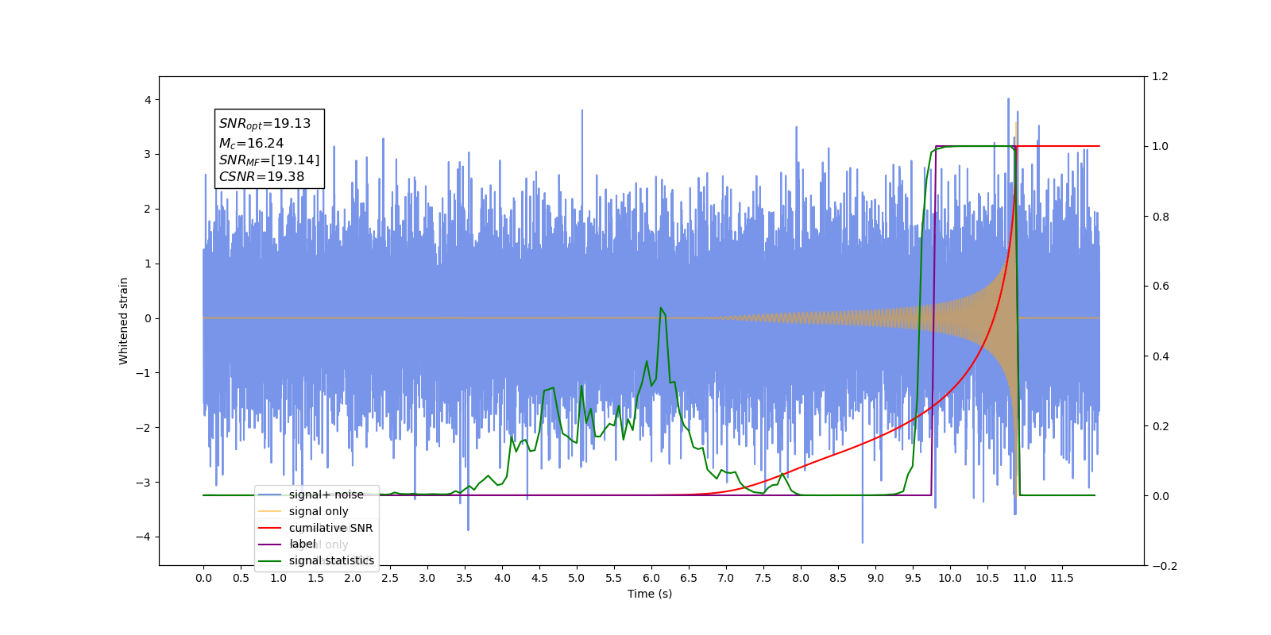
Task: Click the green 'signal statistics' legend line swatch
Action: [x=270, y=560]
